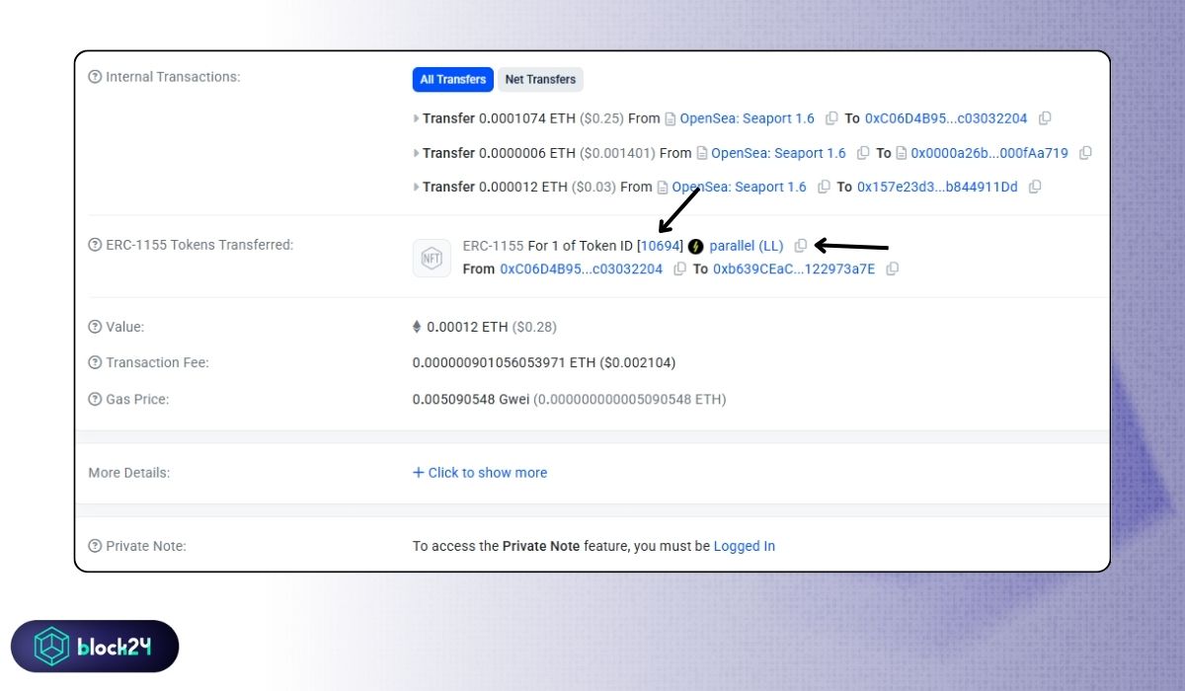
Task: Open sender 0xC06D4B95...c03032204 in token transfer
Action: pos(582,269)
